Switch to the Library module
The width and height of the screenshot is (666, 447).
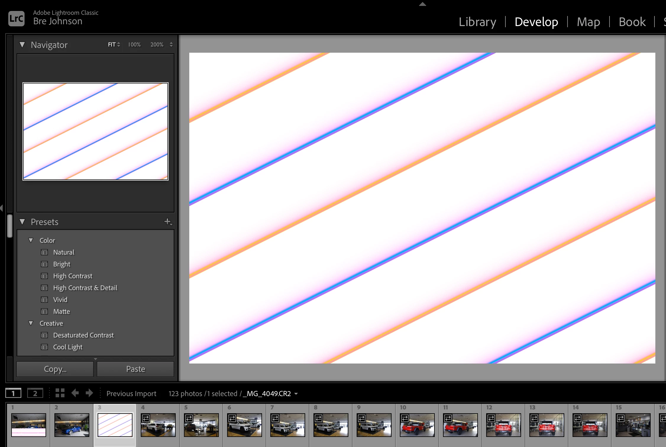[x=477, y=22]
